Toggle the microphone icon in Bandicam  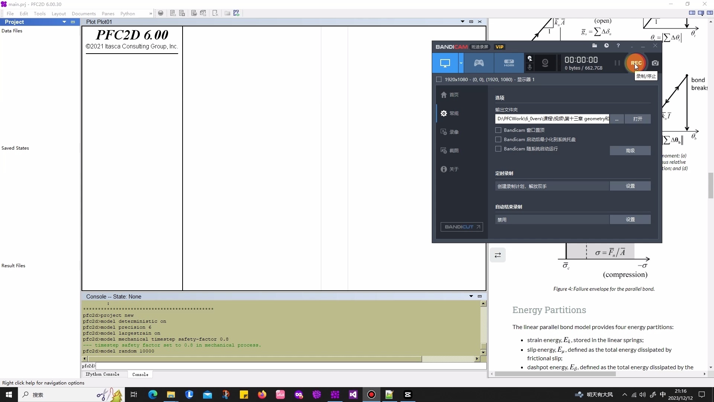tap(530, 67)
